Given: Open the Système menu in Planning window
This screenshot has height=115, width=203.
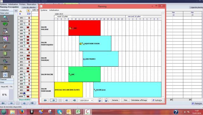Looking at the screenshot, I should click(44, 10).
